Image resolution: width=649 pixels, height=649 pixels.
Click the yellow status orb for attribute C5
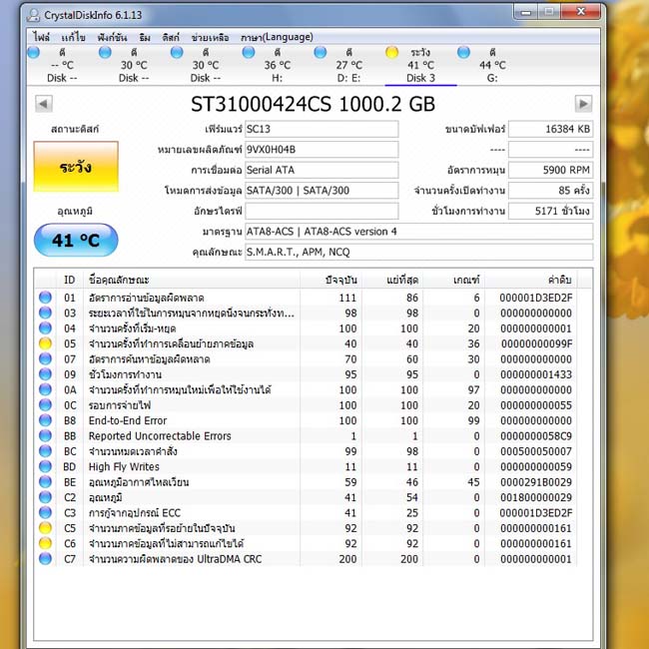[x=45, y=528]
